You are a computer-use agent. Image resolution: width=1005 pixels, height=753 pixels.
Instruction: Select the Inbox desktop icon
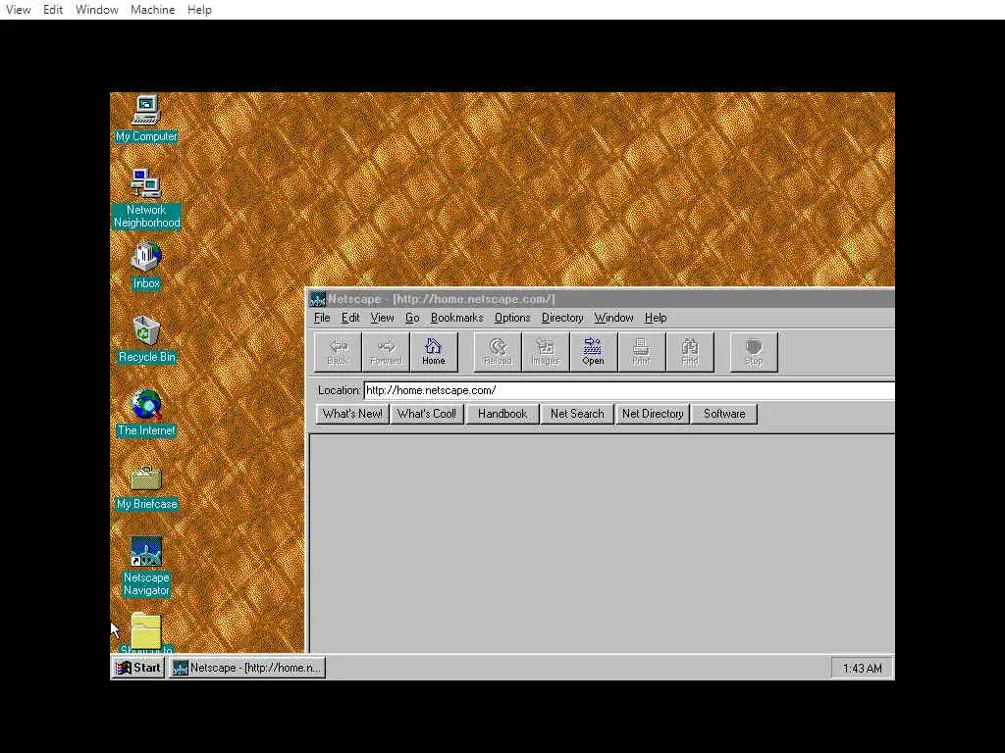(146, 266)
